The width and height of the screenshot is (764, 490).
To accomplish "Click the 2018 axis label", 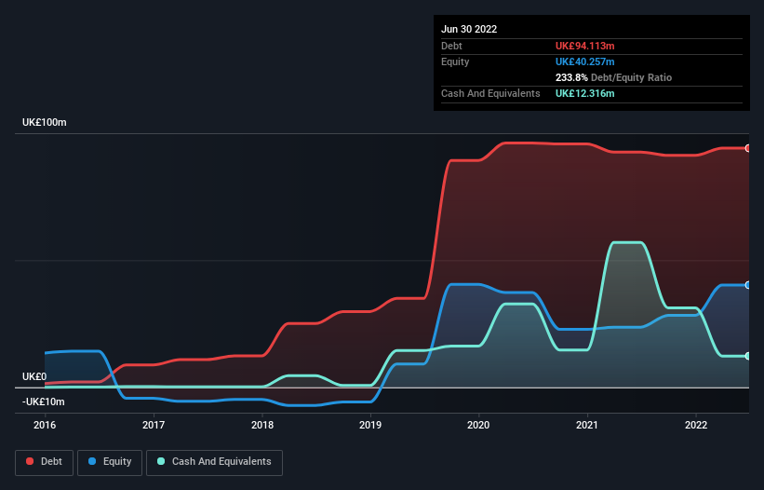I will pos(262,425).
